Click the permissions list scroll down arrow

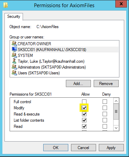116,128
